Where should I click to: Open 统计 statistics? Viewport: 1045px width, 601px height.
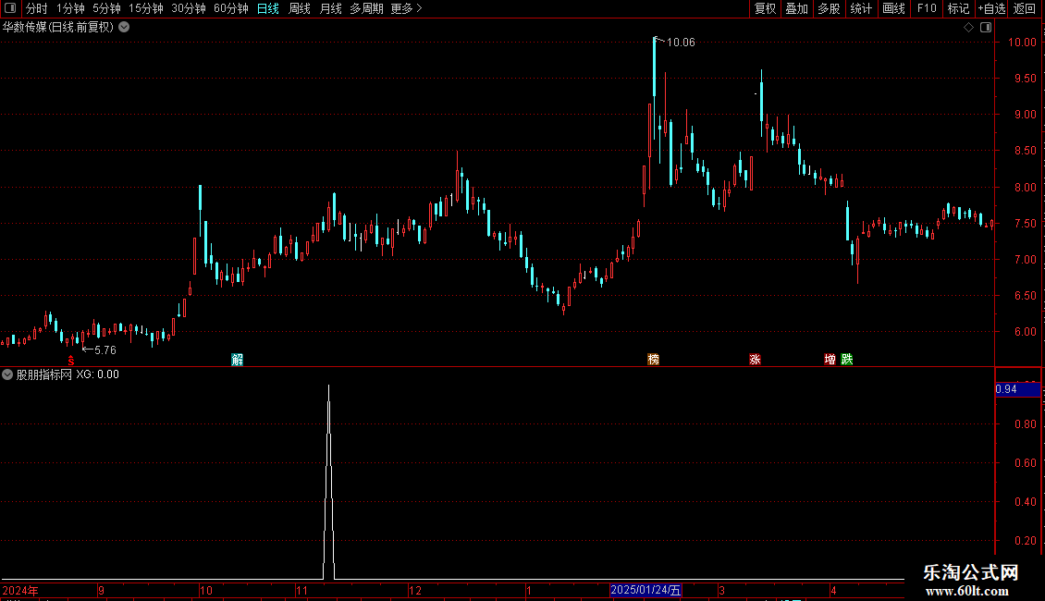pos(861,8)
